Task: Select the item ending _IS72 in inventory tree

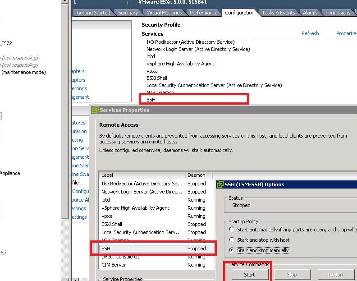Action: point(6,43)
